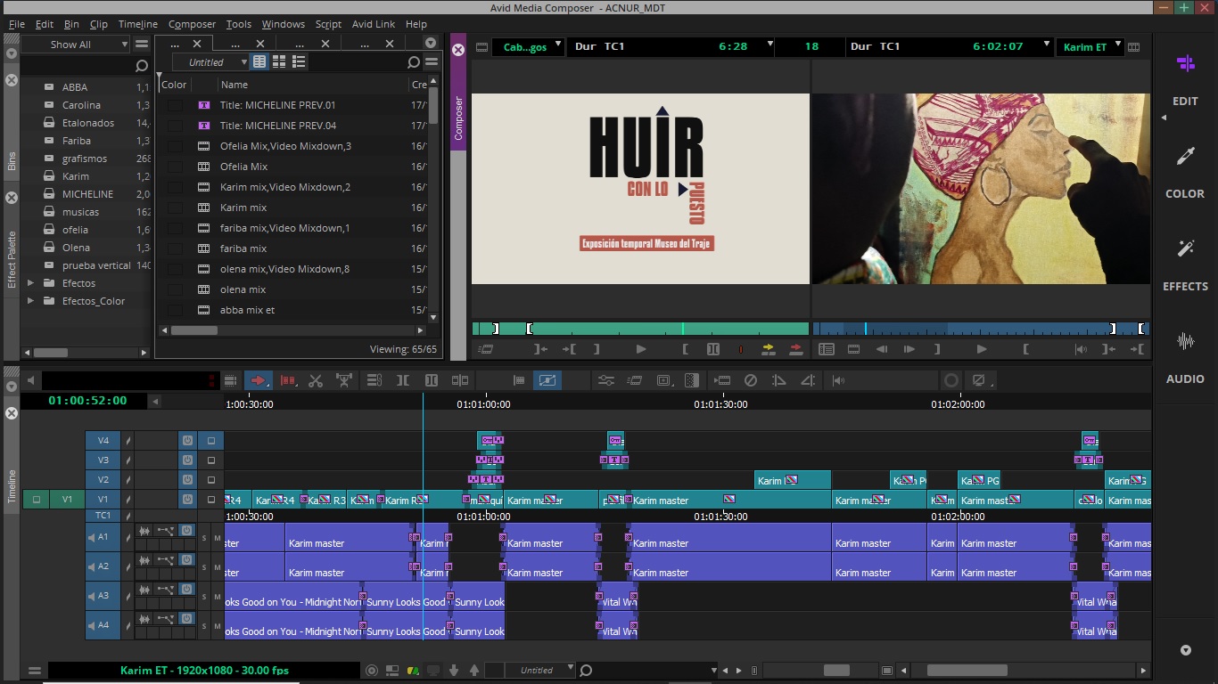Open the File menu

pos(16,24)
